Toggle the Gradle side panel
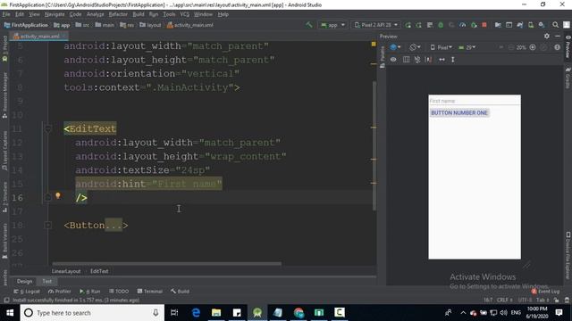 pos(568,78)
